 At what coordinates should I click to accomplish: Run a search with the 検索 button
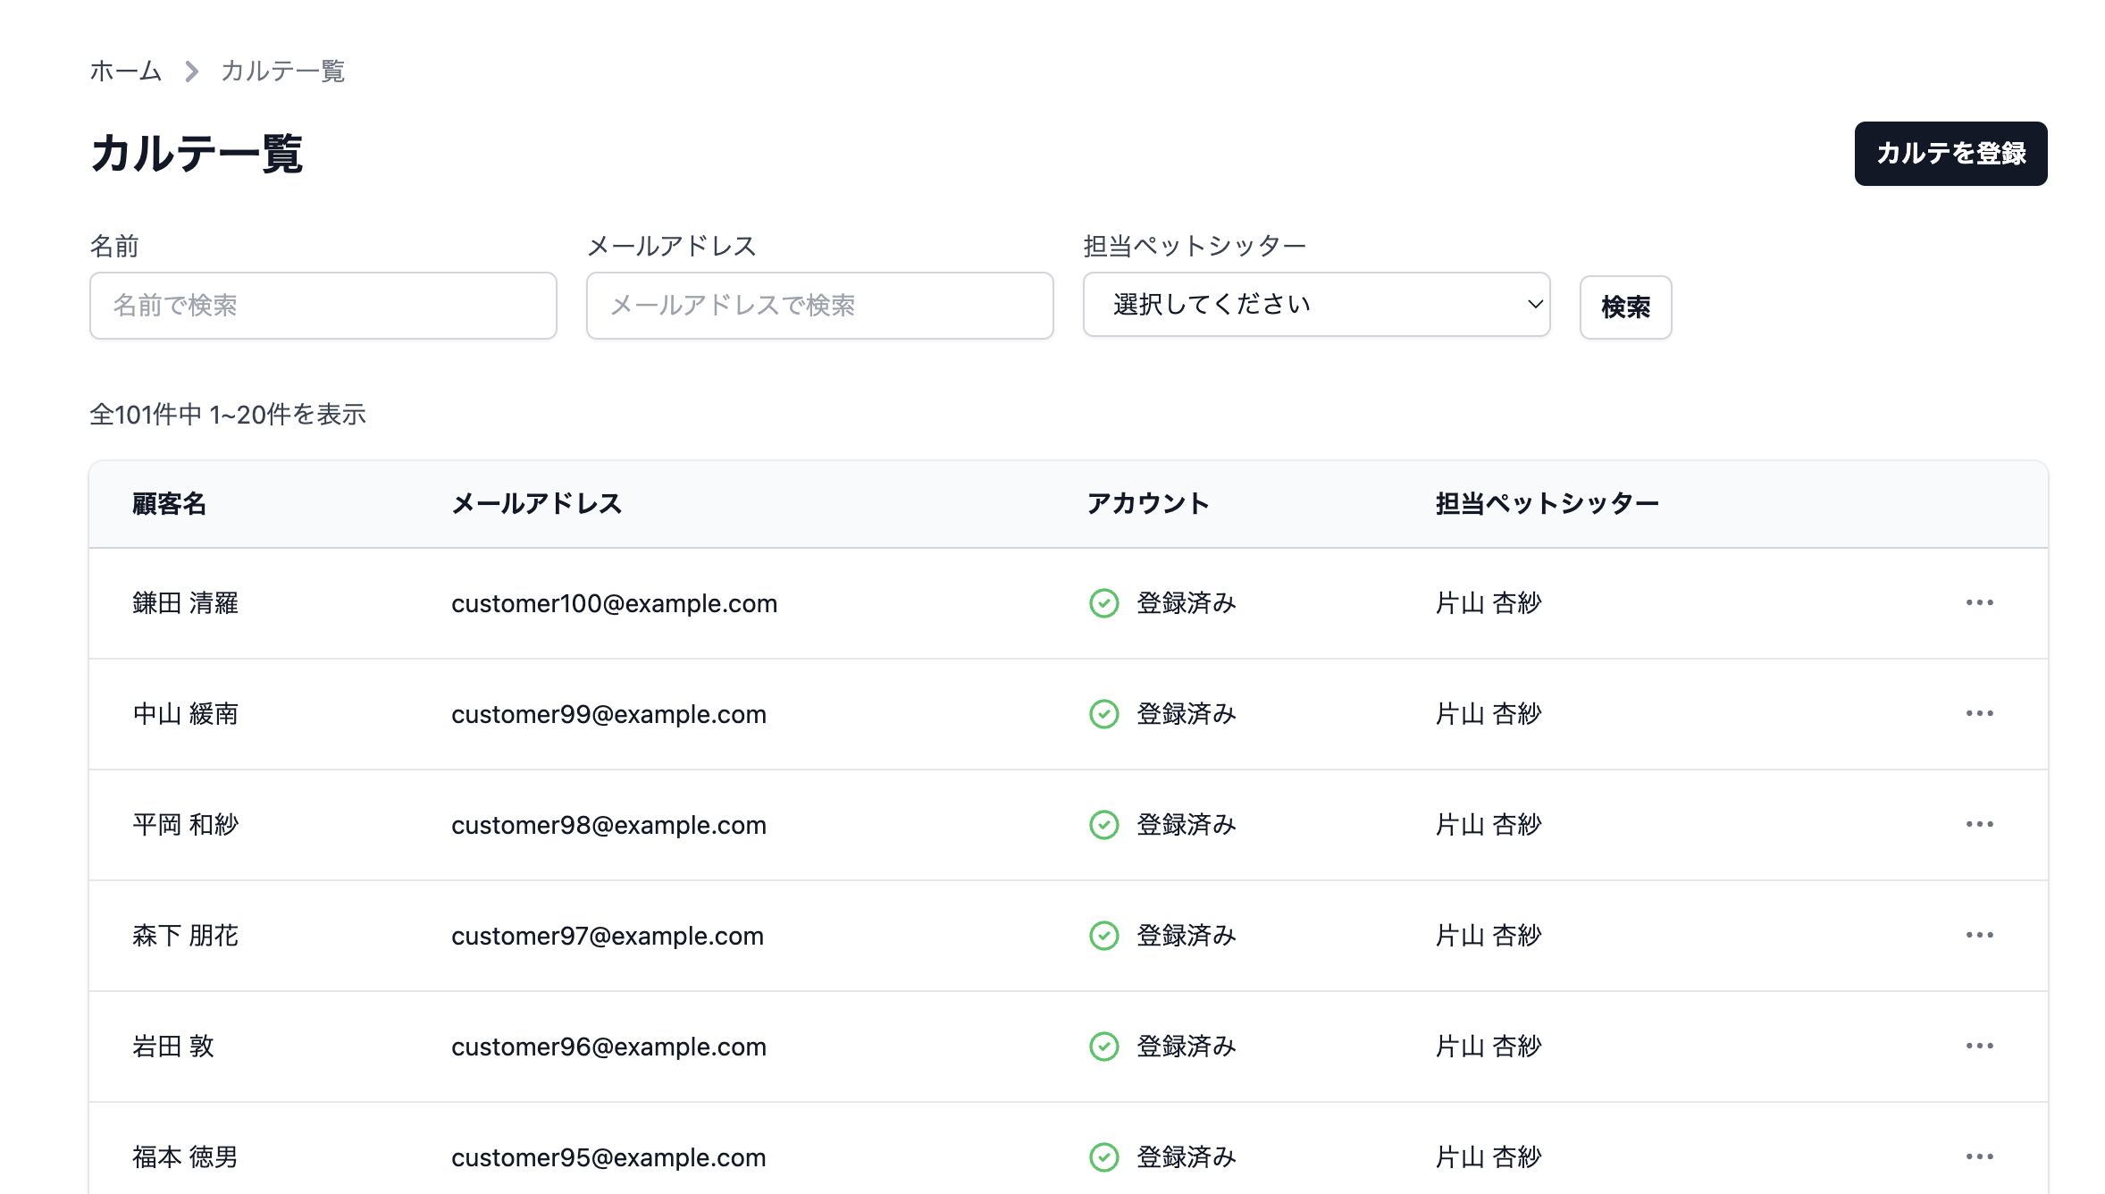click(1625, 307)
